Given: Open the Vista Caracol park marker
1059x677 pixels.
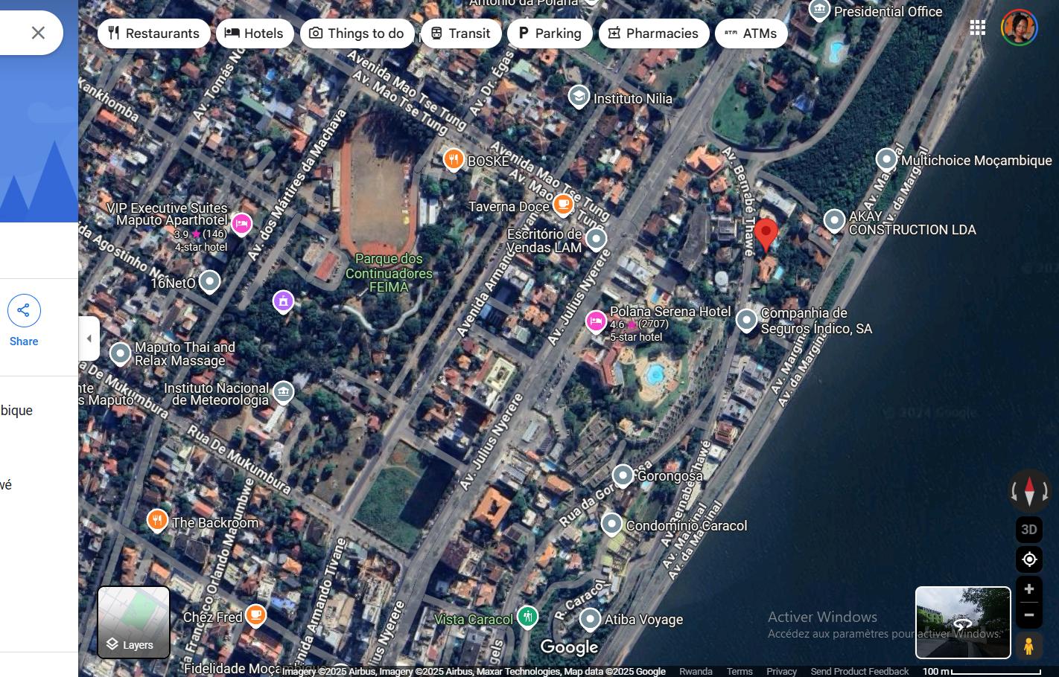Looking at the screenshot, I should point(527,616).
